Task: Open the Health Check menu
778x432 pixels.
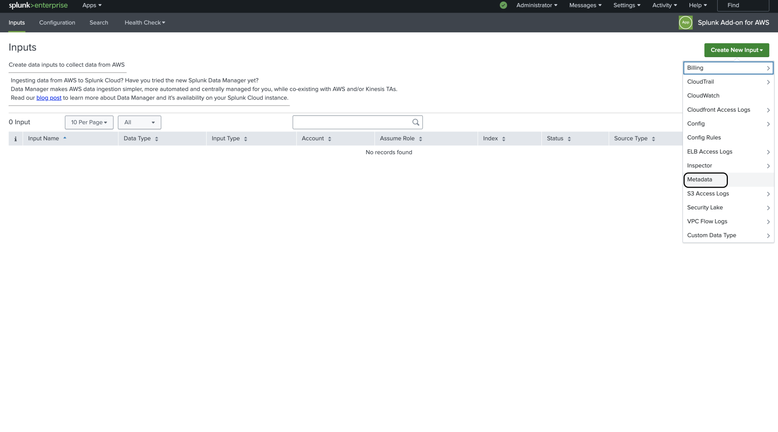Action: 144,22
